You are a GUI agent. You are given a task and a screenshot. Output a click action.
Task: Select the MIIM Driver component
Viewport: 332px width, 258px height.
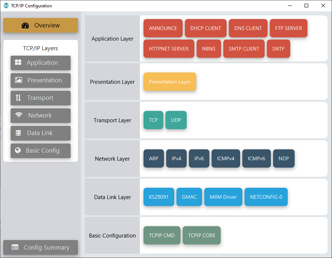tap(223, 197)
